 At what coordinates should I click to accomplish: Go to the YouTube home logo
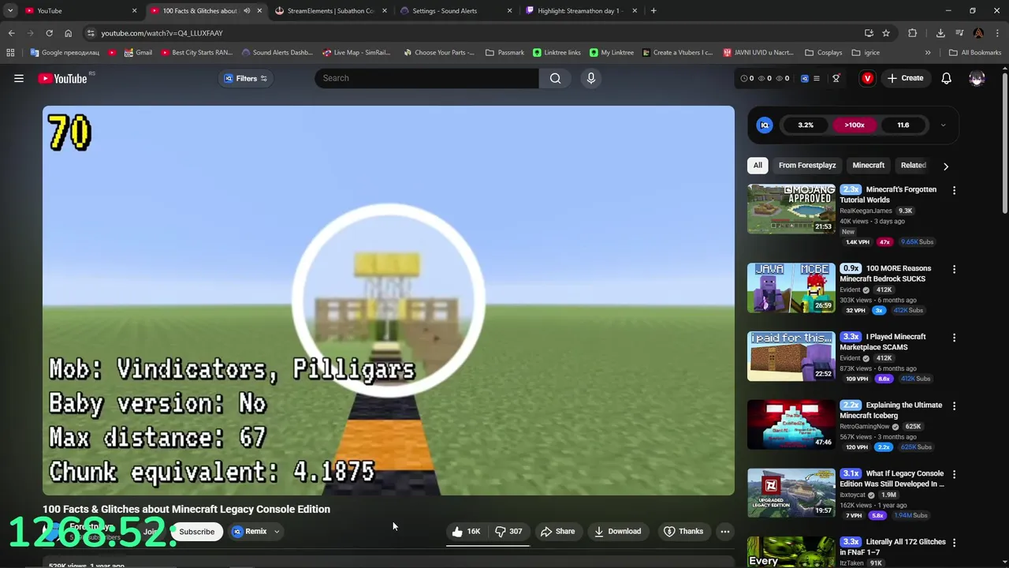pos(62,78)
